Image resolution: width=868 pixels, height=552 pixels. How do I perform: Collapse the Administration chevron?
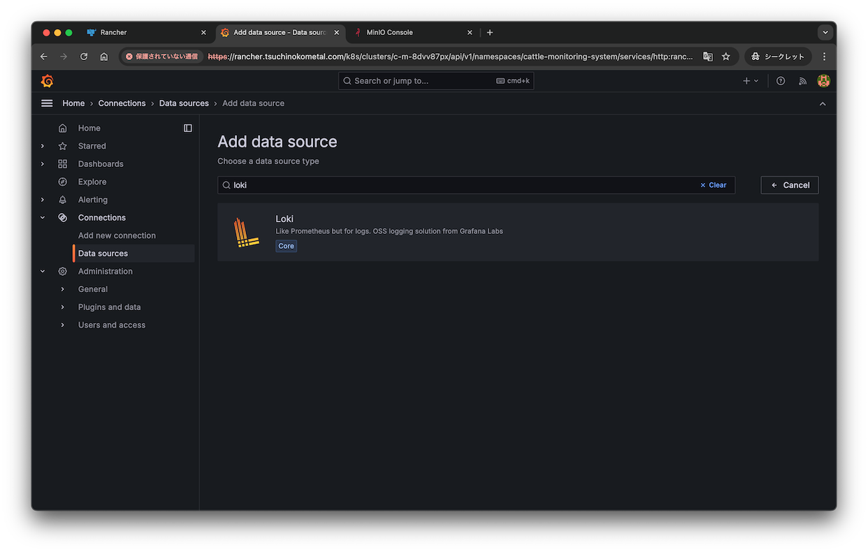tap(43, 271)
